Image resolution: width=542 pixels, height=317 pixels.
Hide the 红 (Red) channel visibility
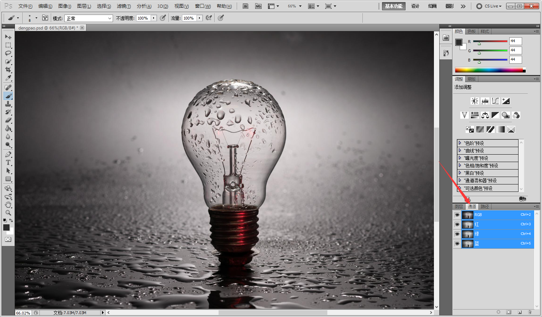pyautogui.click(x=457, y=224)
